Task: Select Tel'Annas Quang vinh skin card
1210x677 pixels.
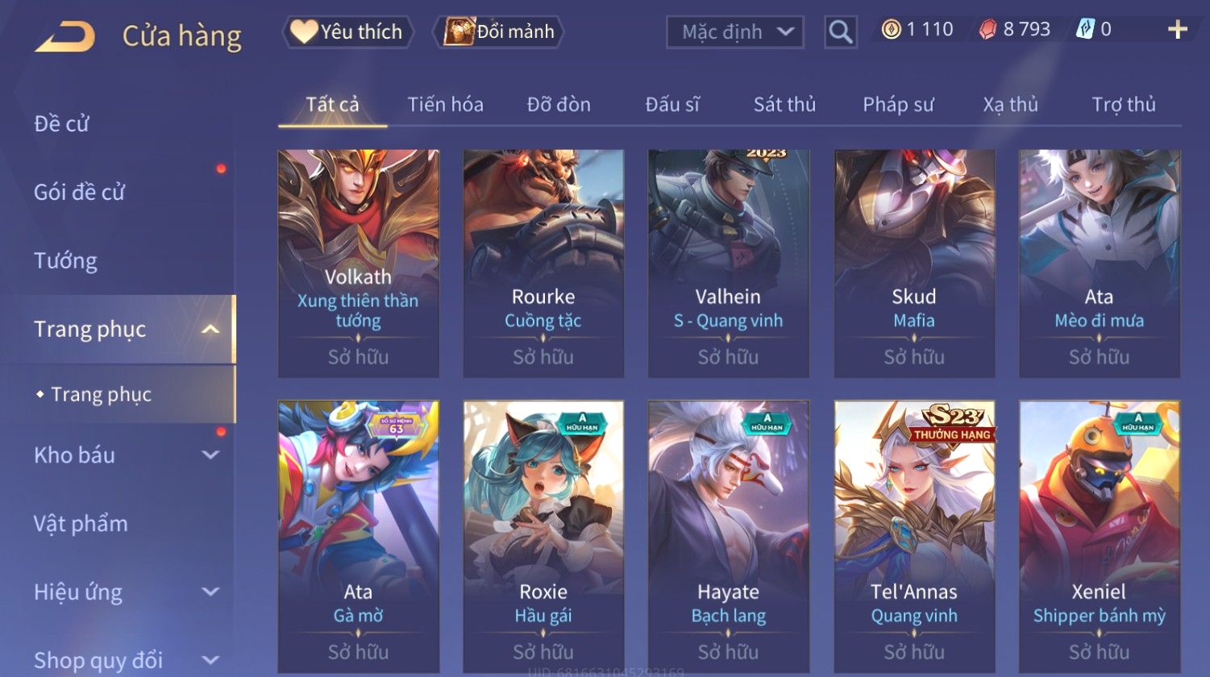Action: click(x=914, y=537)
